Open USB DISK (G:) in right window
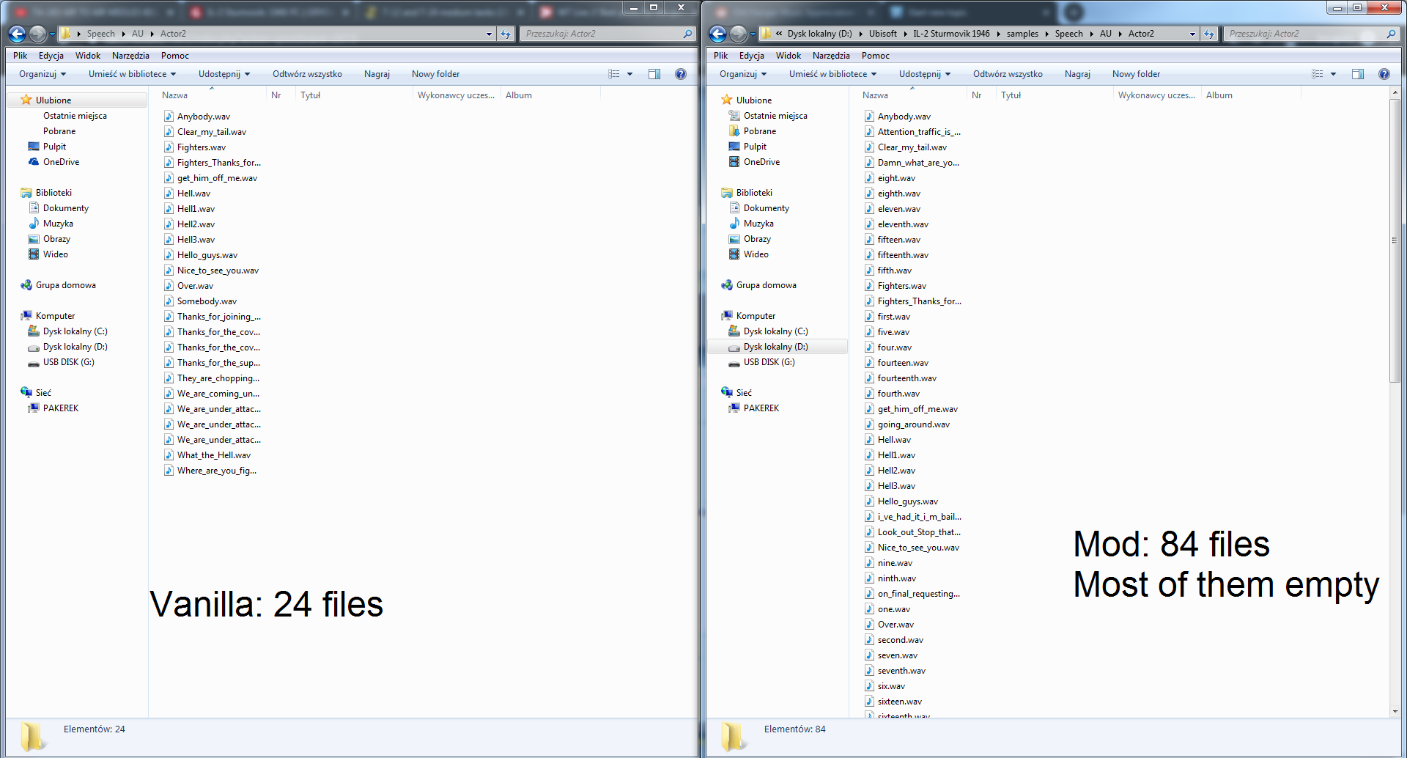1407x758 pixels. pos(769,362)
